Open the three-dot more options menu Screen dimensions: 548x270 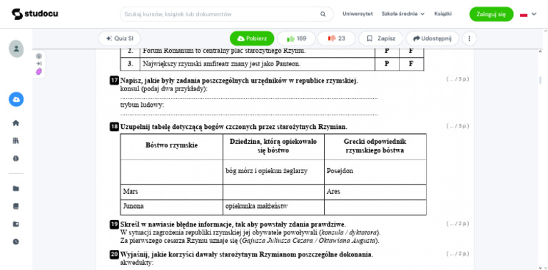[x=470, y=38]
